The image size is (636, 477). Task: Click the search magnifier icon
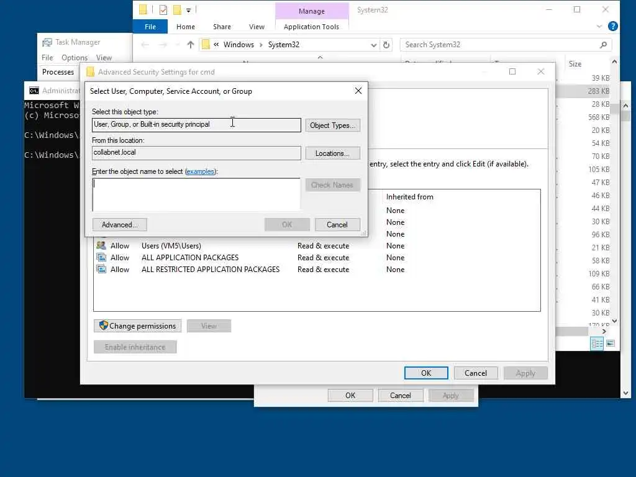pyautogui.click(x=603, y=45)
